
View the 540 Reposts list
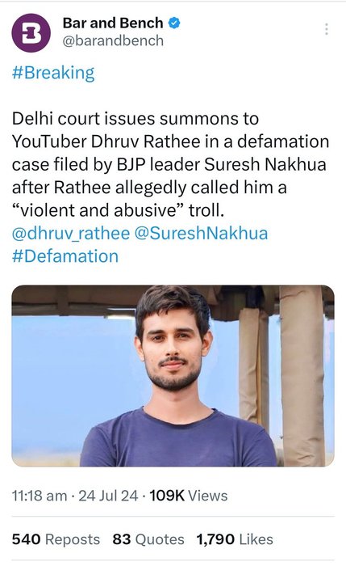[56, 539]
